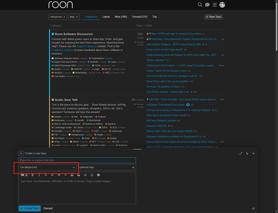
Task: Focus the topic title input field
Action: click(x=77, y=160)
